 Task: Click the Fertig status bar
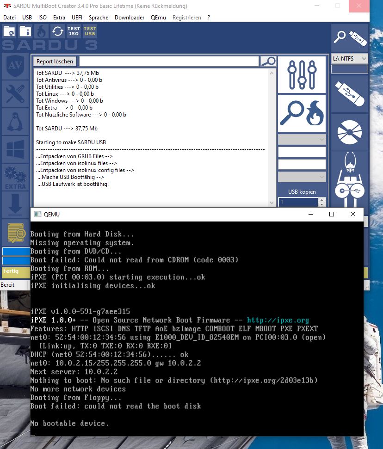tap(16, 272)
